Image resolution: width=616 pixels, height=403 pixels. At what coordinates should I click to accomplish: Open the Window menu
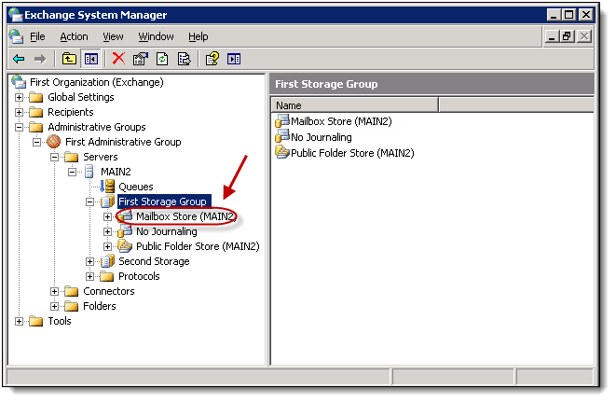[156, 36]
